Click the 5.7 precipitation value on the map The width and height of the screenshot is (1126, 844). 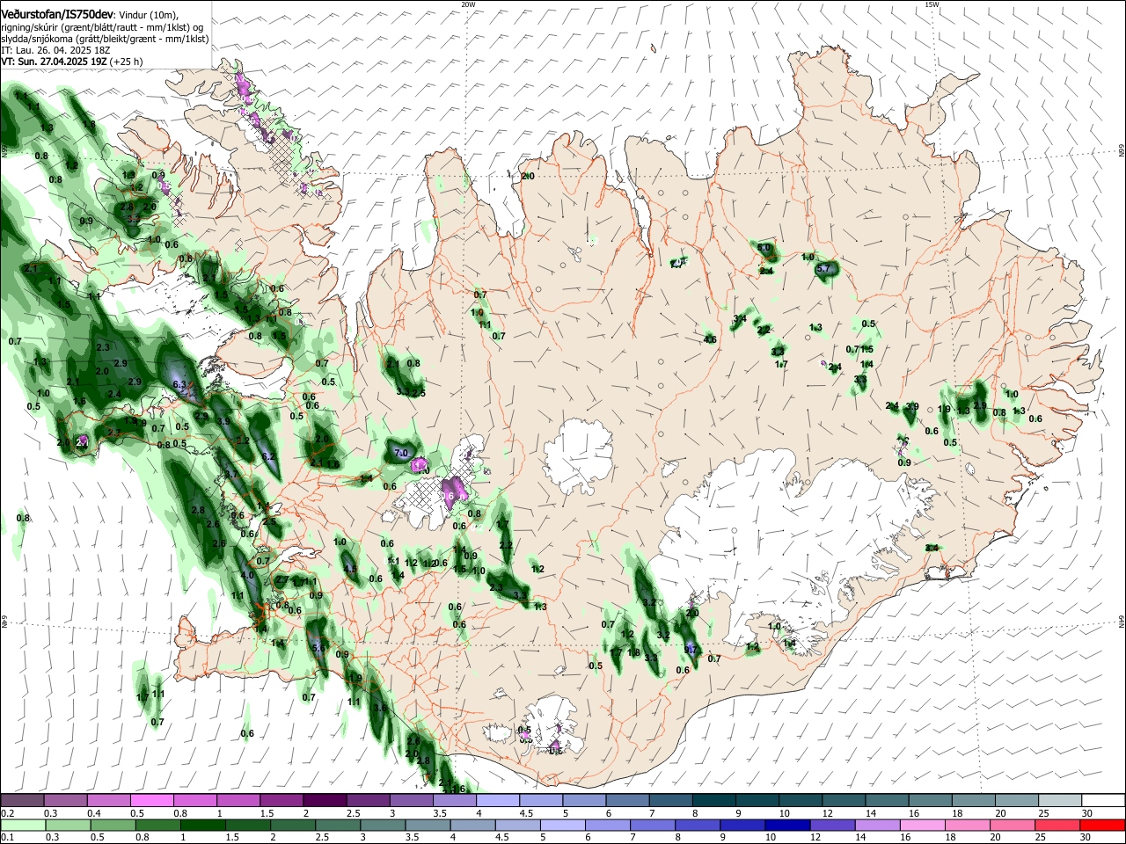pyautogui.click(x=823, y=268)
